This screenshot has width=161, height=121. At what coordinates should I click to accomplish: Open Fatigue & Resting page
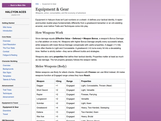(x=10, y=55)
